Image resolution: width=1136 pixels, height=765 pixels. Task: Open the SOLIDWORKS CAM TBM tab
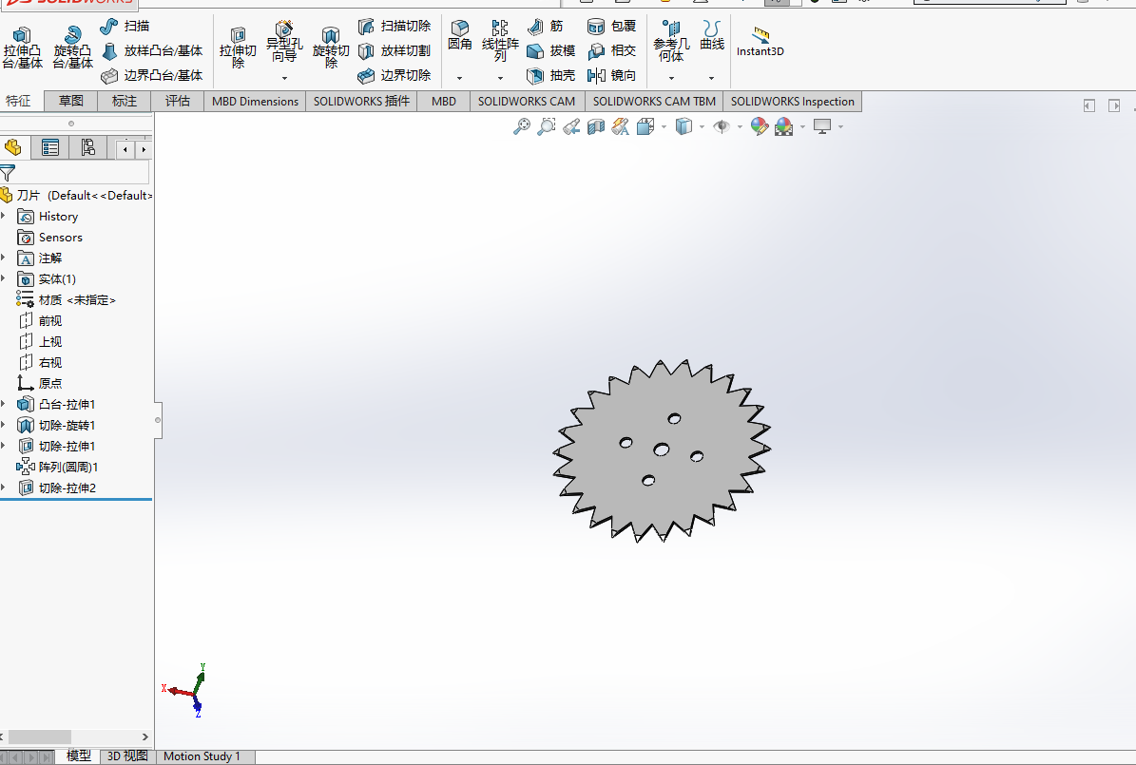tap(653, 101)
